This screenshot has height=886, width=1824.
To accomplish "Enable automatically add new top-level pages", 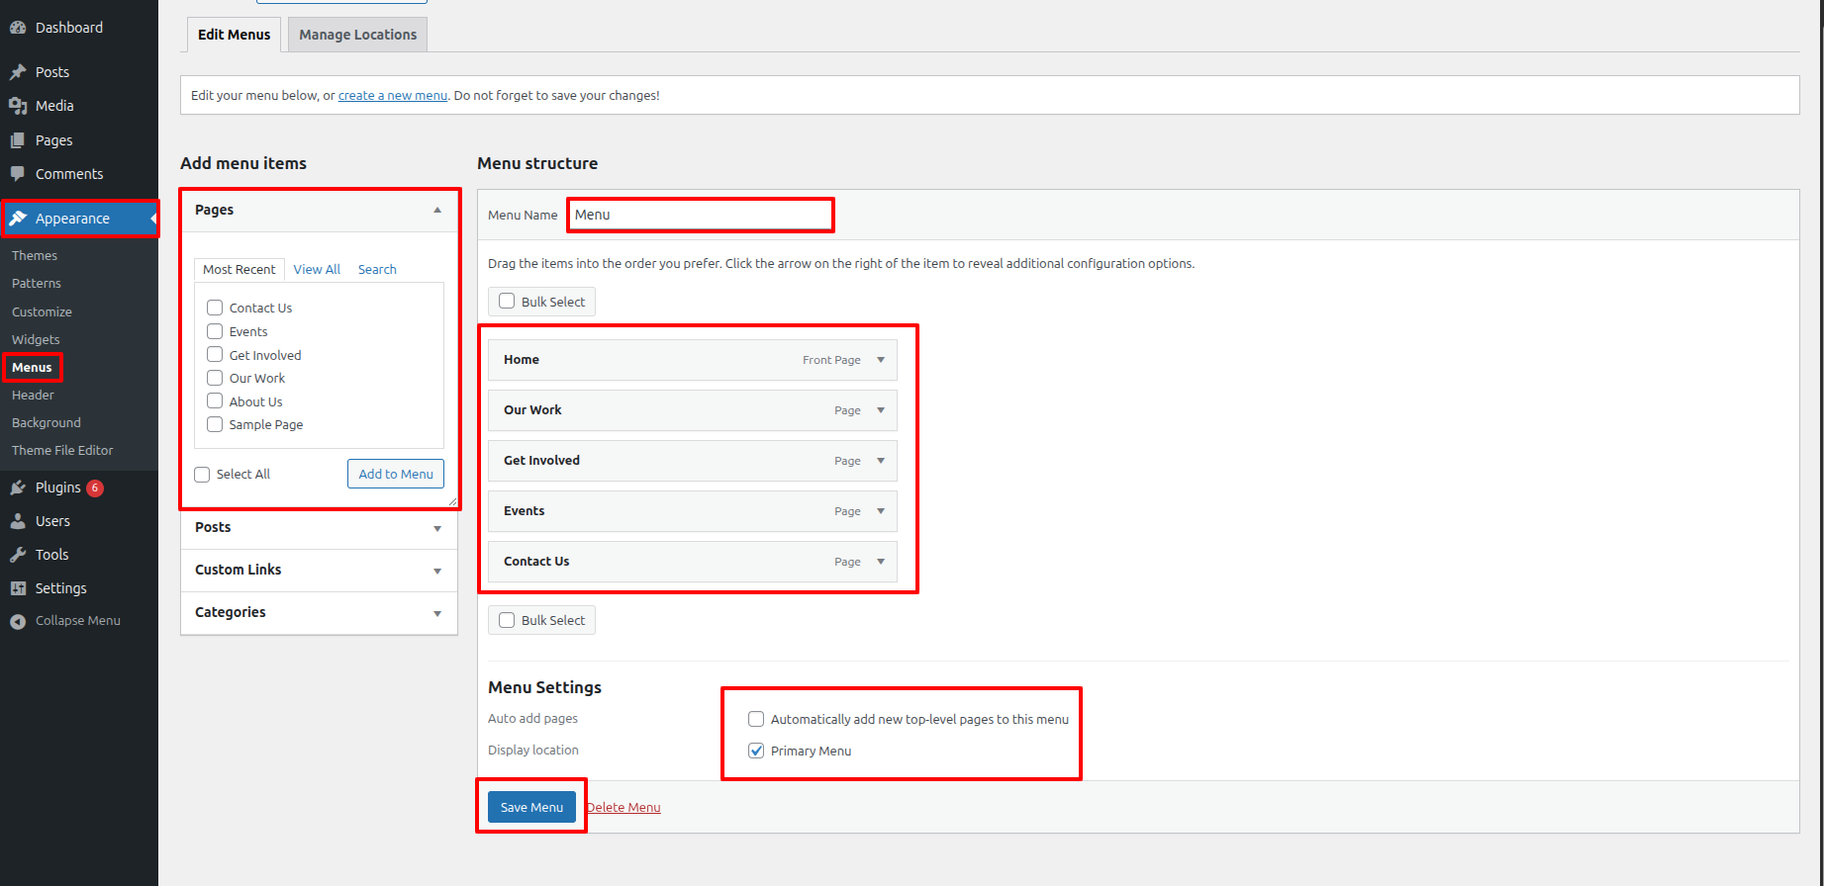I will point(756,719).
